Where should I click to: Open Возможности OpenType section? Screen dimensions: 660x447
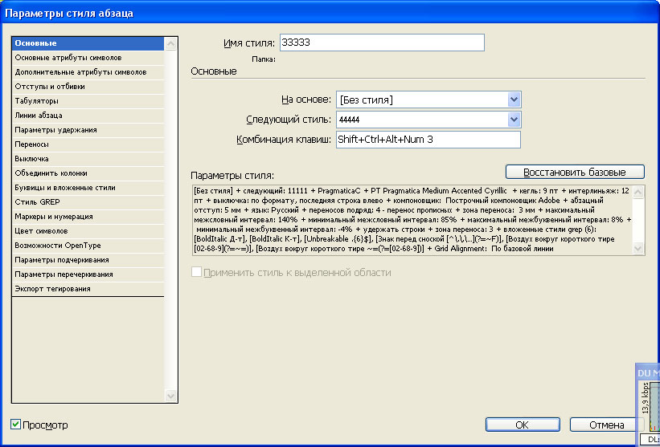(x=88, y=246)
